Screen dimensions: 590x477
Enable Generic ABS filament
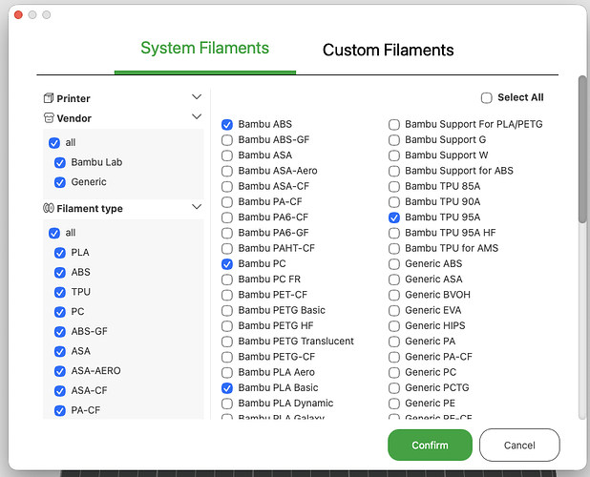[x=394, y=264]
